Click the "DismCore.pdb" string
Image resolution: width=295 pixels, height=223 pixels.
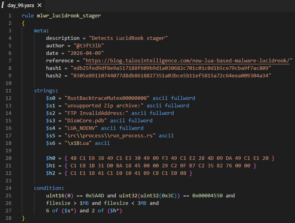coord(85,121)
